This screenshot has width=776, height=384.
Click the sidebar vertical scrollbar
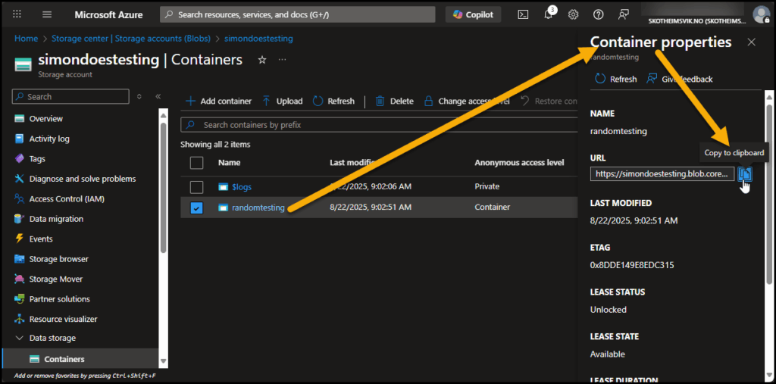[x=164, y=188]
